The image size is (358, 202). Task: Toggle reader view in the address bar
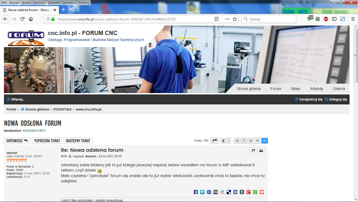217,19
